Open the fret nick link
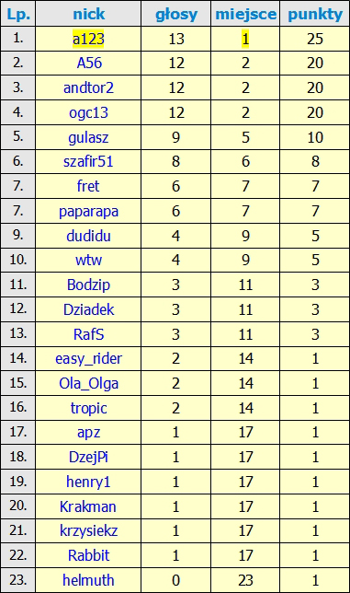The width and height of the screenshot is (350, 593). click(x=88, y=186)
